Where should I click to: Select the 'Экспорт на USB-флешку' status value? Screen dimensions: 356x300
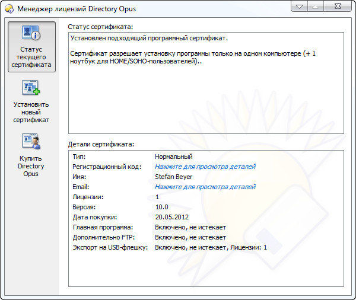pos(211,247)
